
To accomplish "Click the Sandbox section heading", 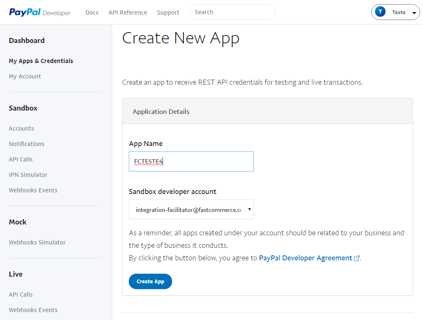I will [23, 108].
